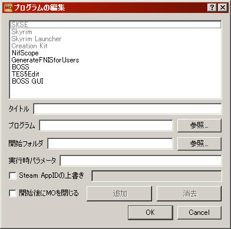Screen dimensions: 231x229
Task: Select TES5Edit in the program list
Action: (x=115, y=74)
